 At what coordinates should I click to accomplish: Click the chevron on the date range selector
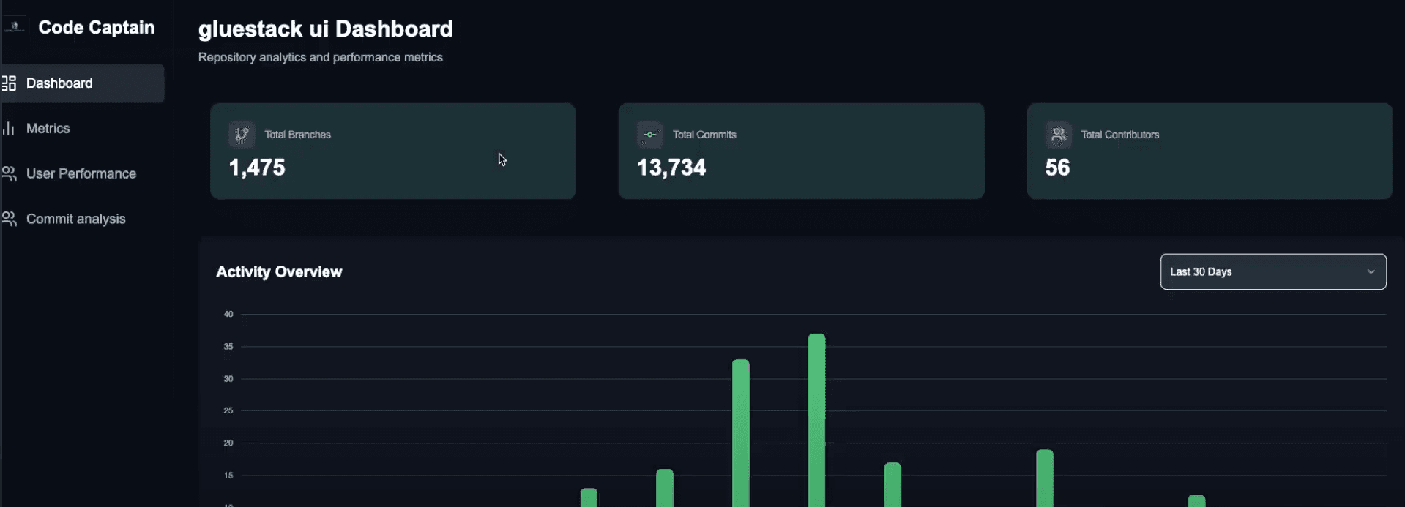click(x=1371, y=271)
